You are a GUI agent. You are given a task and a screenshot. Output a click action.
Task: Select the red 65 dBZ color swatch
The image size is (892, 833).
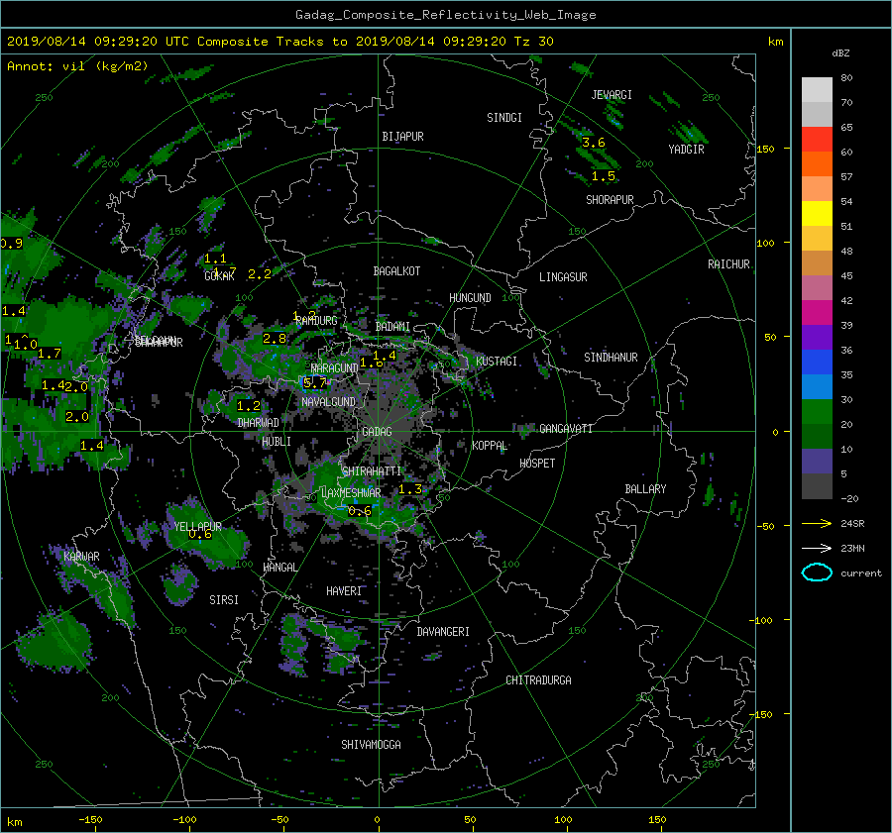pos(817,140)
